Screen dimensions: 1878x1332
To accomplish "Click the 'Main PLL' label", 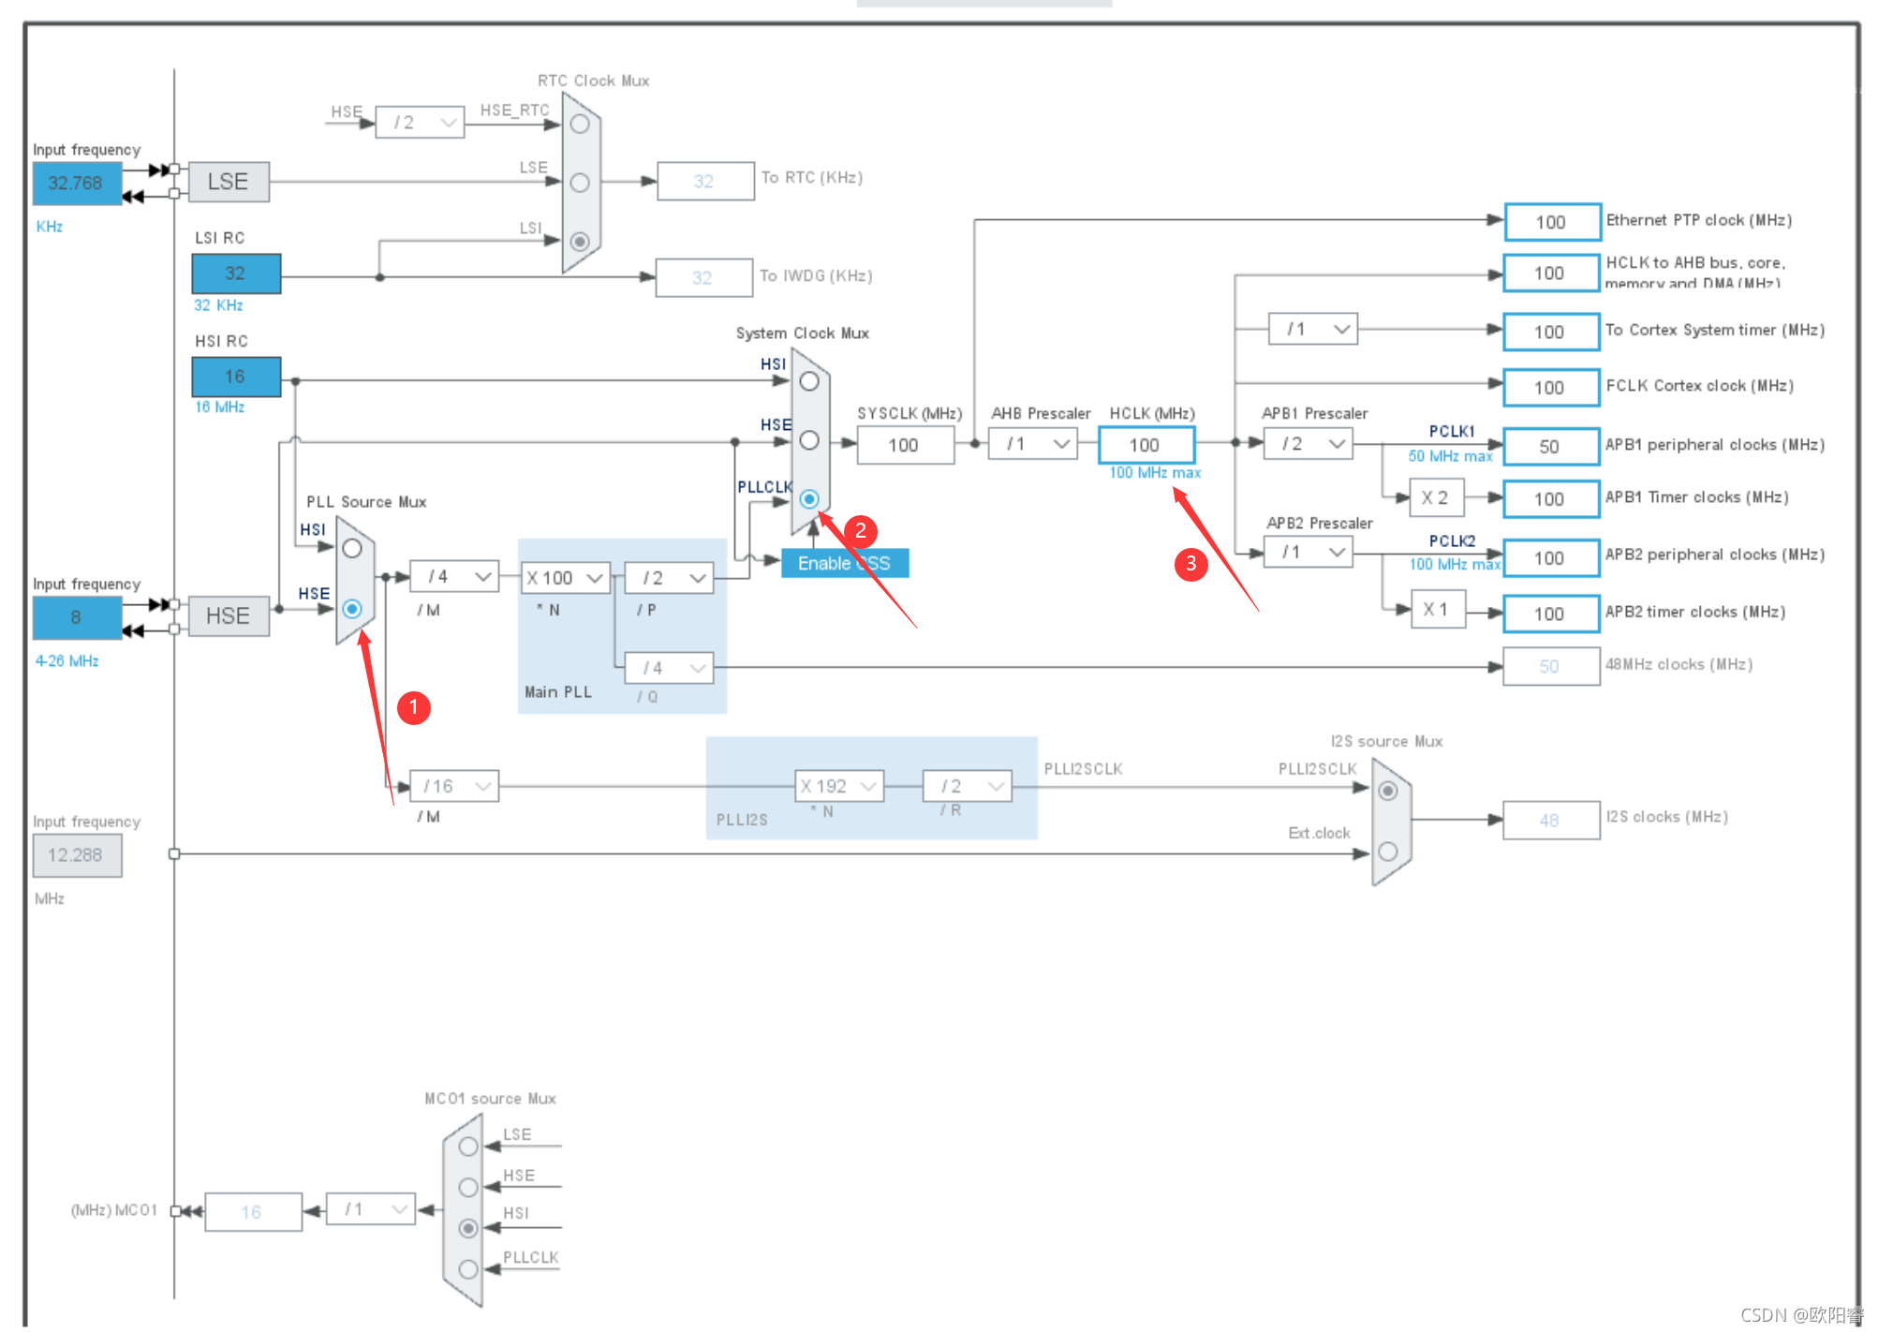I will click(x=558, y=692).
